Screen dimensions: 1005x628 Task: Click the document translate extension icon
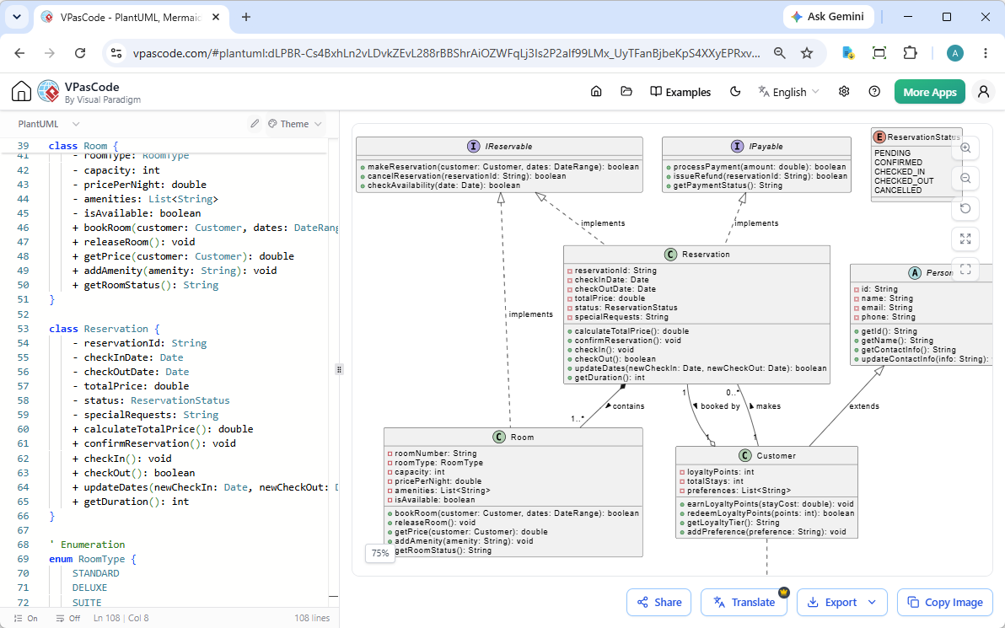tap(848, 53)
